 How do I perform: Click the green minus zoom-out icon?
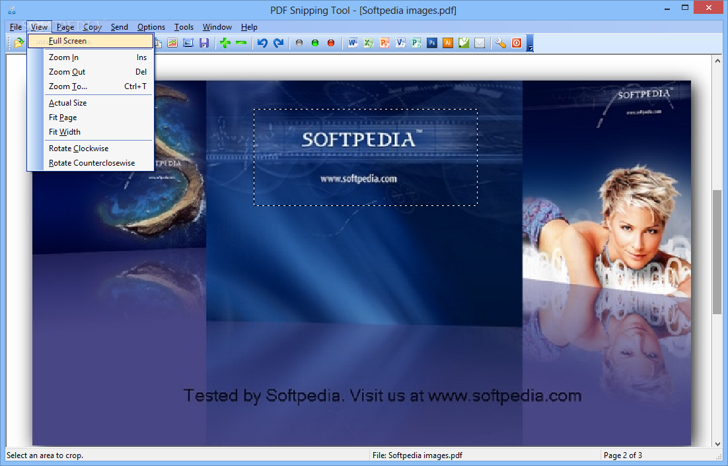(241, 43)
